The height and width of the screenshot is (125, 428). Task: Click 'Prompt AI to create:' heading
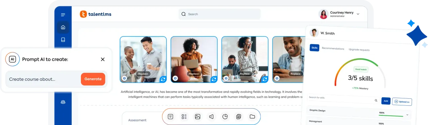[45, 59]
